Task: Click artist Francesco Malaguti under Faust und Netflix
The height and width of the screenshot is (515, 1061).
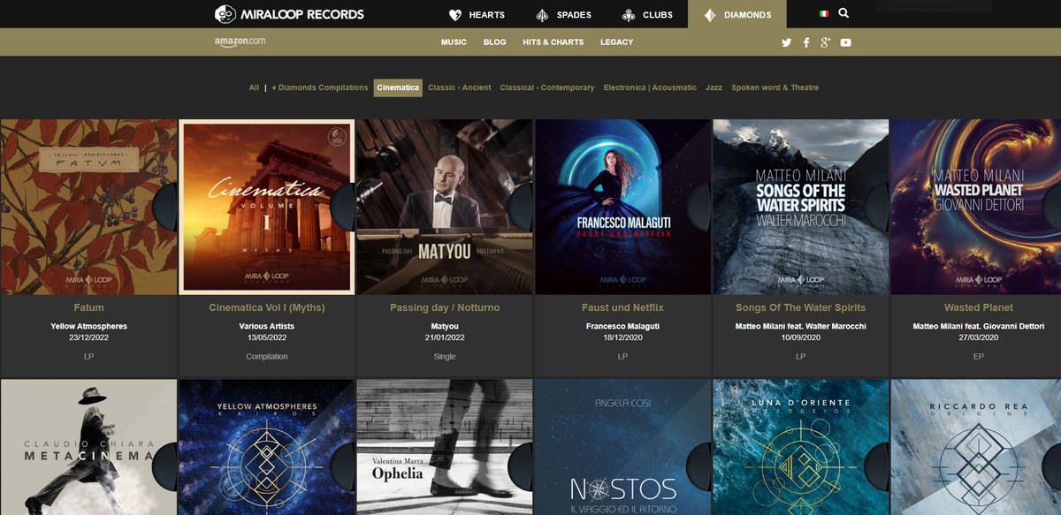Action: [623, 326]
